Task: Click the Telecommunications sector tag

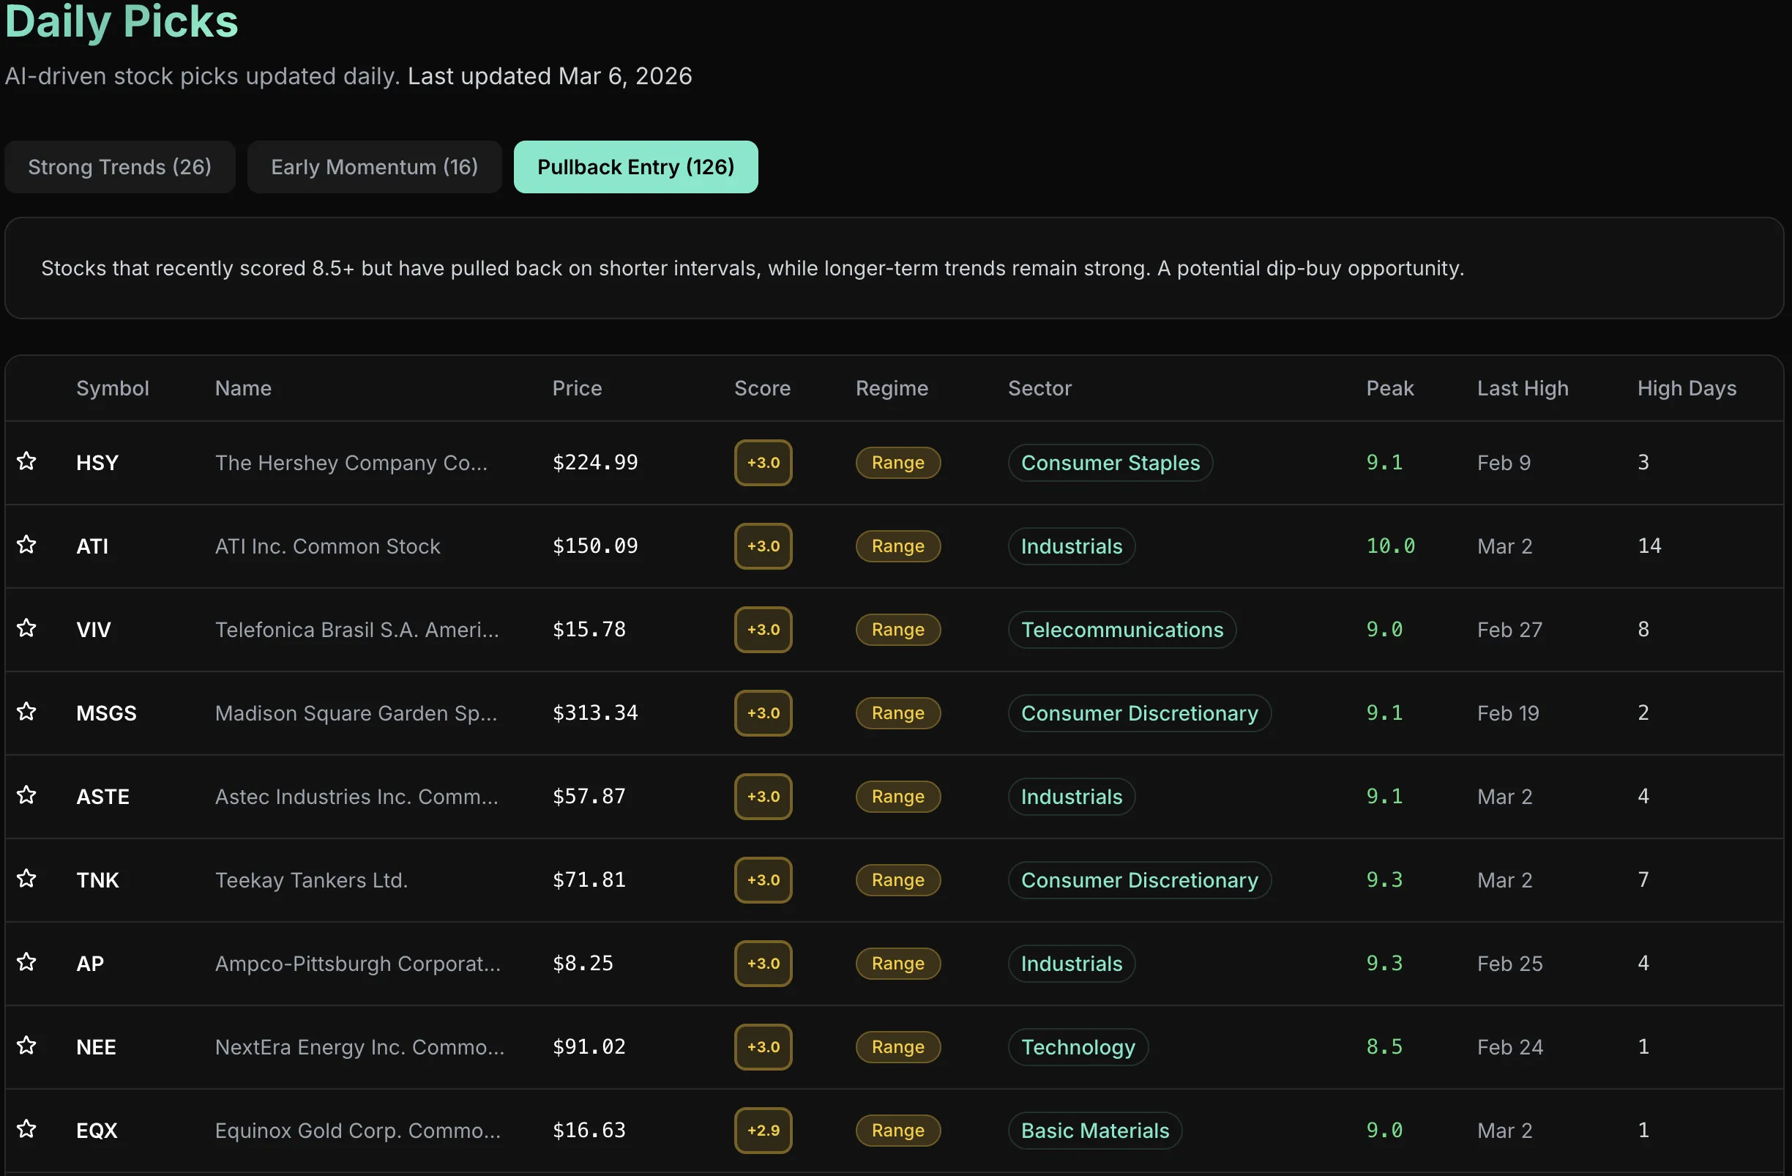Action: coord(1123,630)
